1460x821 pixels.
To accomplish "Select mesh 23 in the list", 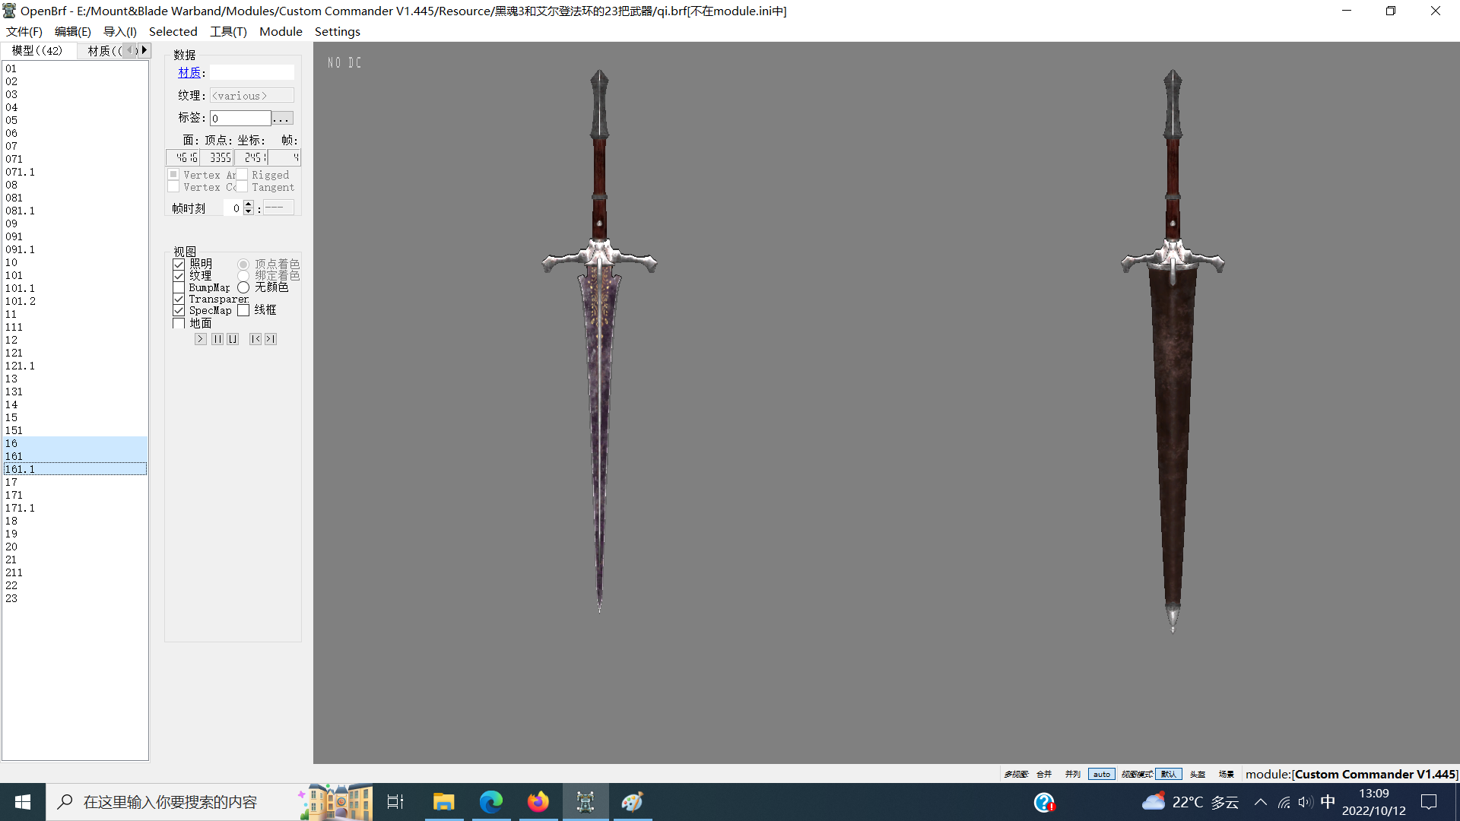I will 75,598.
